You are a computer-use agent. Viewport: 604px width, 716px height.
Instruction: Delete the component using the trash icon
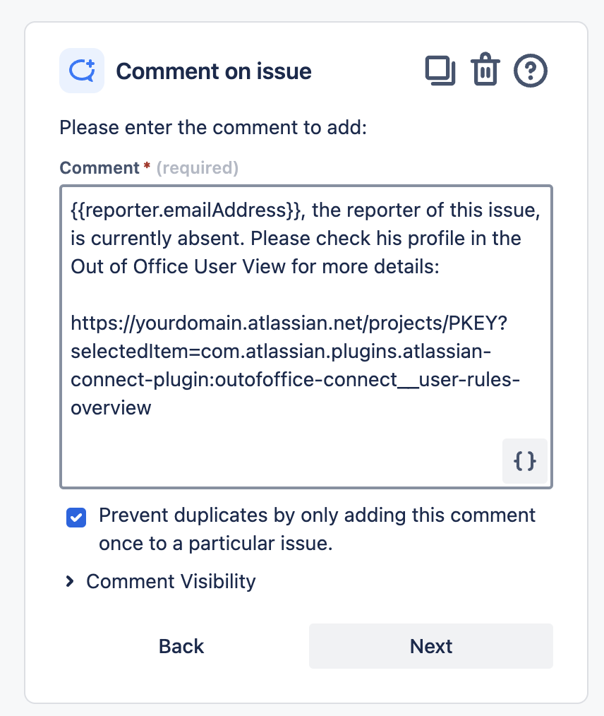485,70
